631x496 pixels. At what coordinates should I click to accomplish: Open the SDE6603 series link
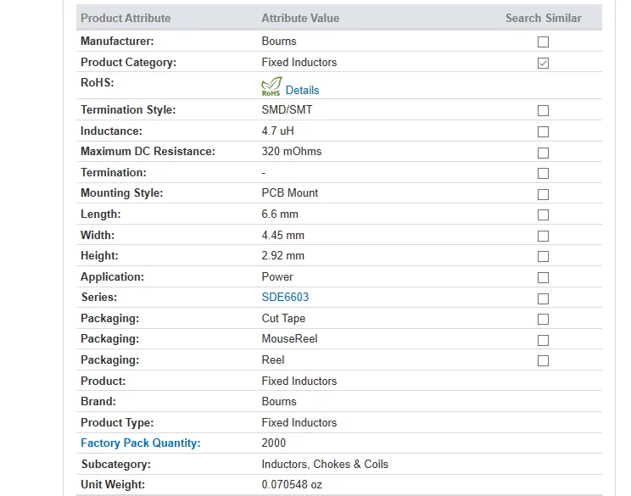(x=285, y=298)
